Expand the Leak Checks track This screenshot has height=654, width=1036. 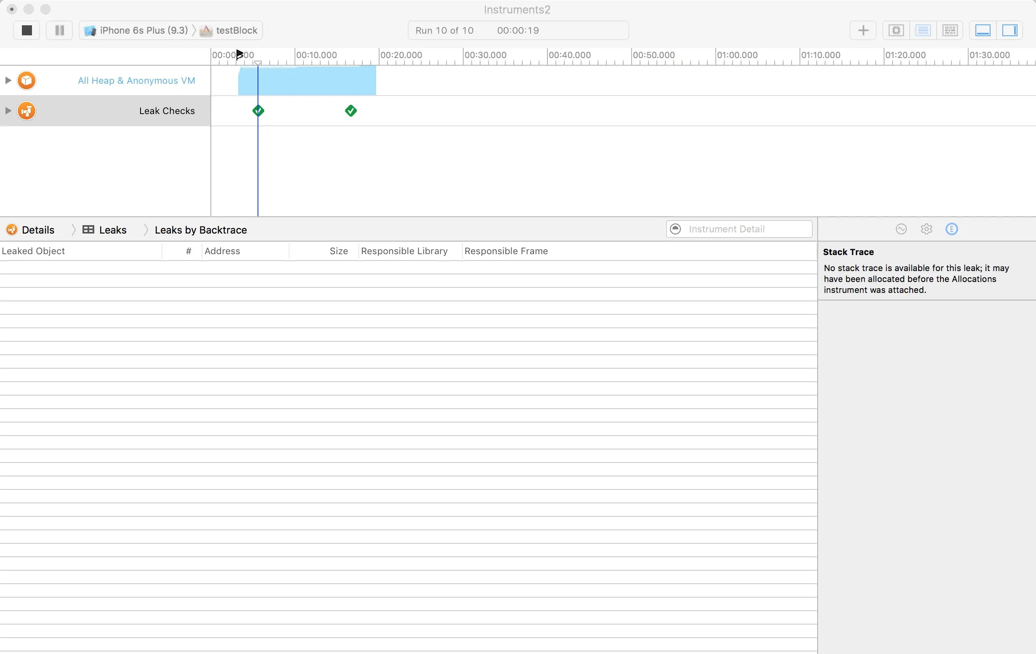point(8,111)
